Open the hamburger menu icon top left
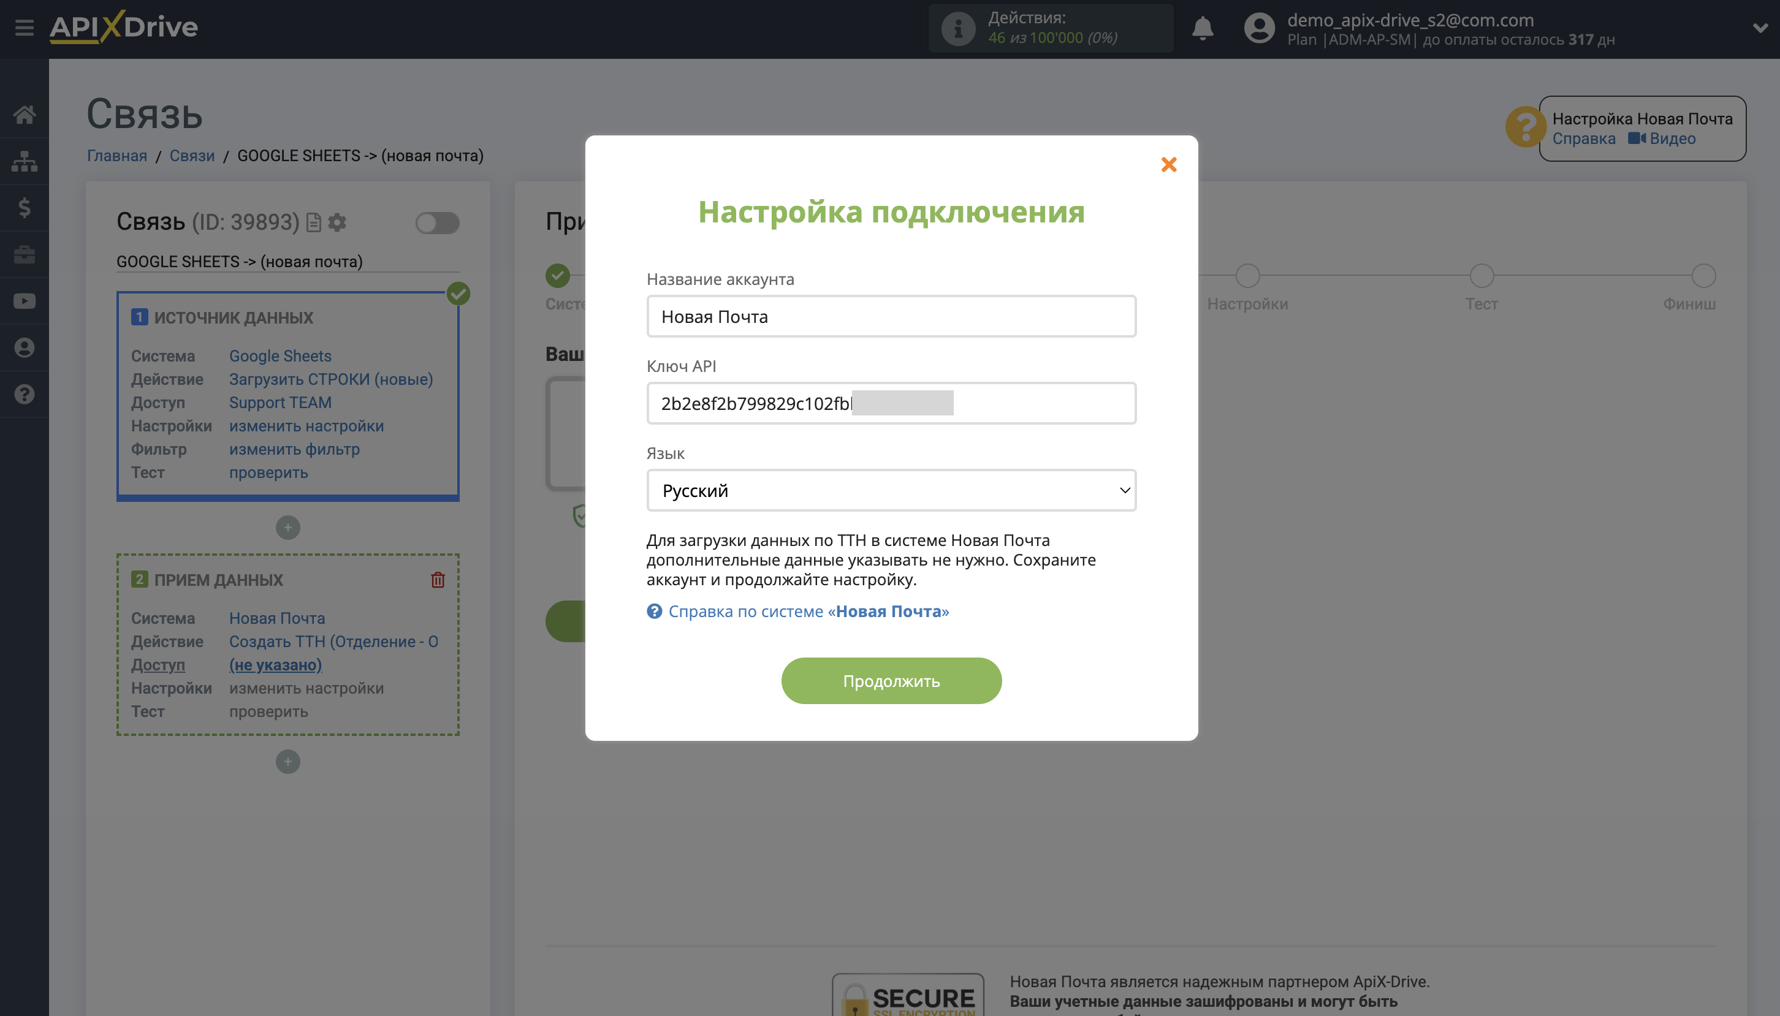This screenshot has width=1780, height=1016. pyautogui.click(x=25, y=27)
